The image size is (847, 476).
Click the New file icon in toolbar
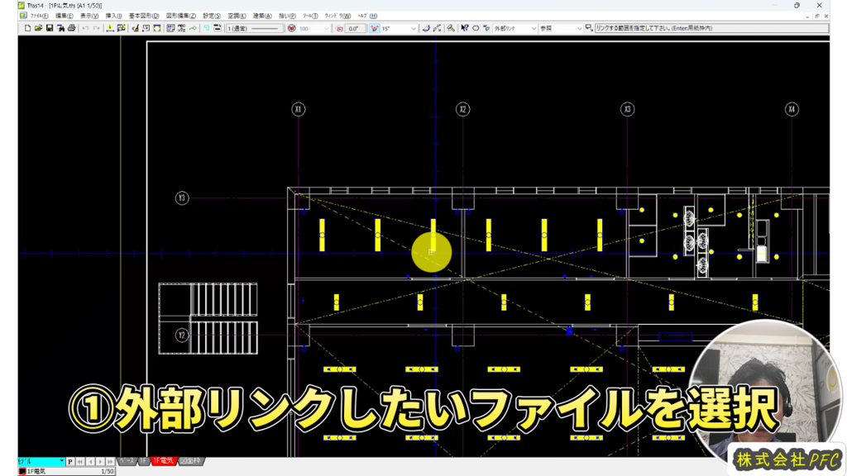pyautogui.click(x=27, y=28)
